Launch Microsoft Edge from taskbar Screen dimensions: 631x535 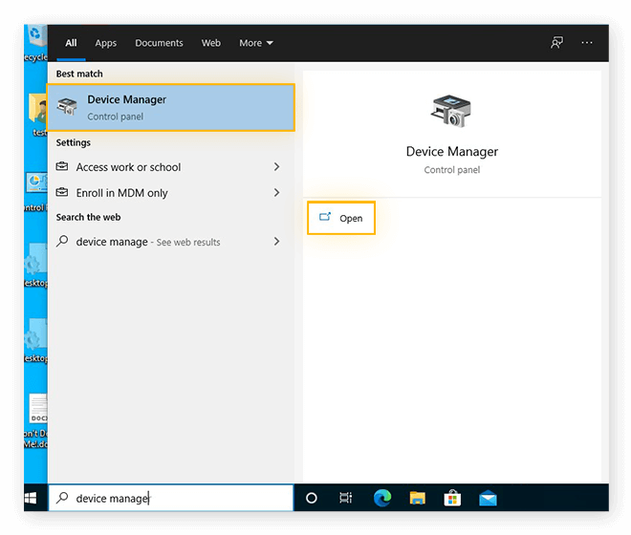[x=381, y=499]
